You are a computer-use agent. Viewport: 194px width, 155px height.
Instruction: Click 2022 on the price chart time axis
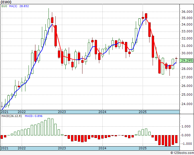pyautogui.click(x=22, y=112)
